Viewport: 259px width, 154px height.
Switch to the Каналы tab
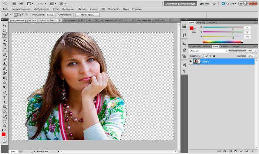pos(225,46)
